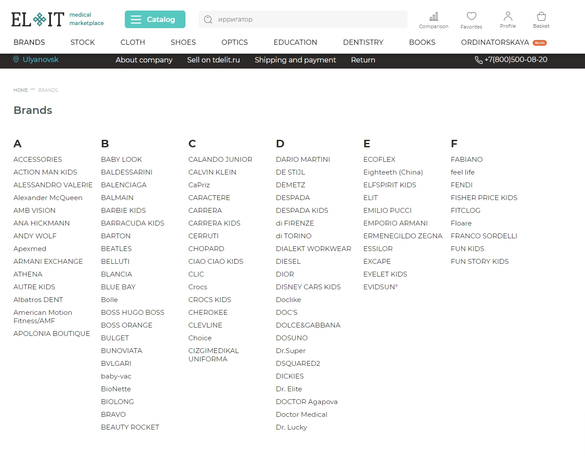Open About company page
Viewport: 585px width, 459px height.
pos(144,60)
